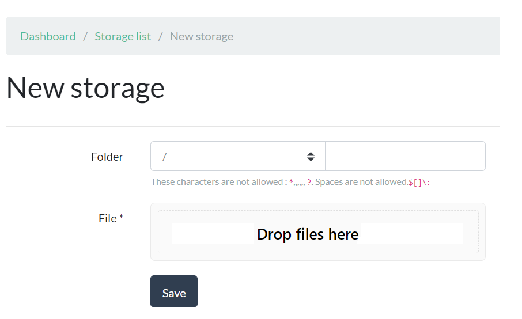Click the Spaces are not allowed hint
522x319 pixels.
tap(361, 182)
